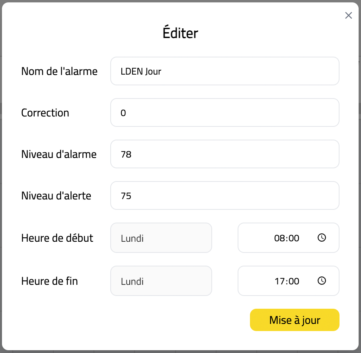This screenshot has width=361, height=353.
Task: Close the Éditer dialog with the X
Action: click(x=348, y=16)
